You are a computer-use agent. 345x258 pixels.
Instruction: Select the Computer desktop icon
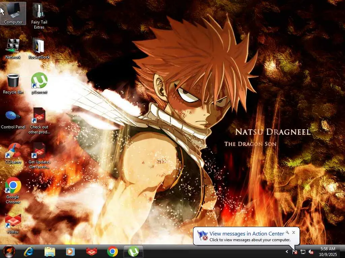[13, 13]
